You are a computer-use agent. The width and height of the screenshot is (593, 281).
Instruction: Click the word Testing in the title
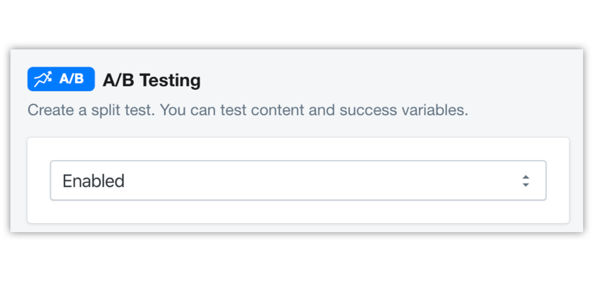tap(170, 81)
